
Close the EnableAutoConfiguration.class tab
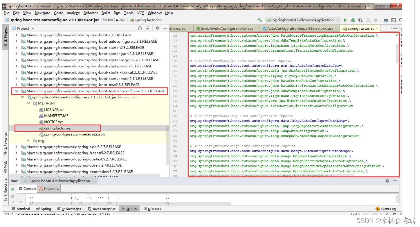pyautogui.click(x=256, y=29)
